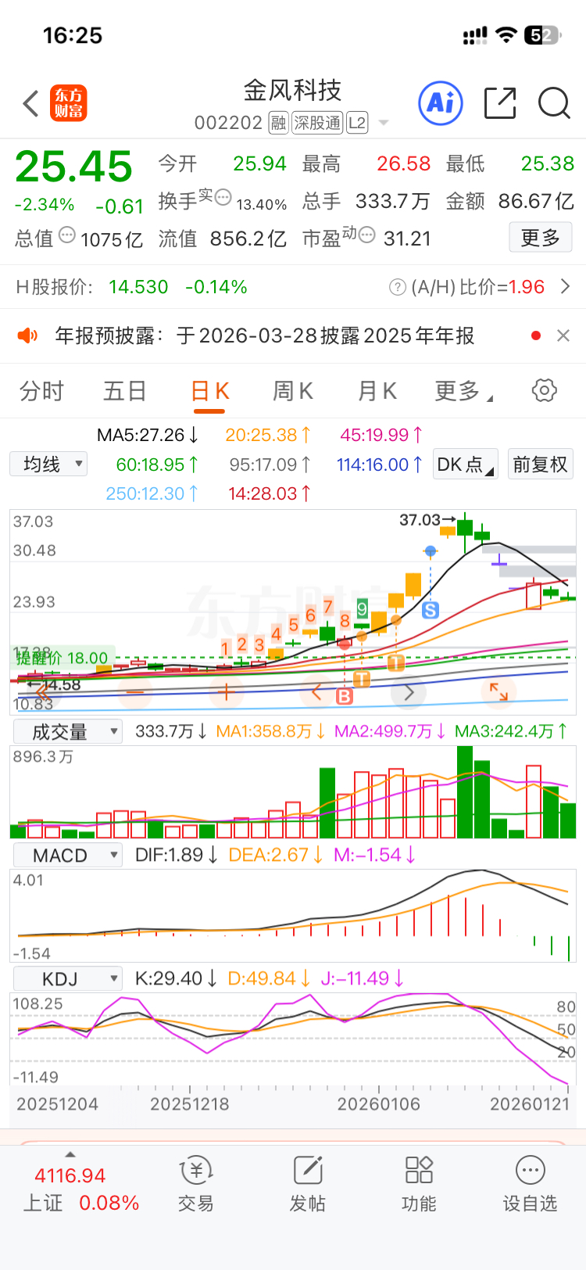Tap the 提醒价 18.00 label
586x1270 pixels.
tap(63, 658)
